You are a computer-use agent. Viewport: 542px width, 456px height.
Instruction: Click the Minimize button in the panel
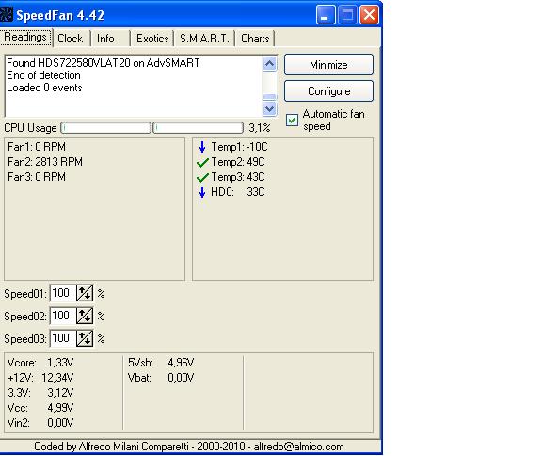coord(328,65)
